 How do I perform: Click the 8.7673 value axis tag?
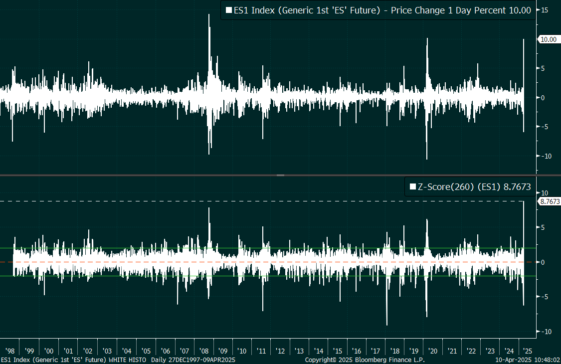coord(550,201)
